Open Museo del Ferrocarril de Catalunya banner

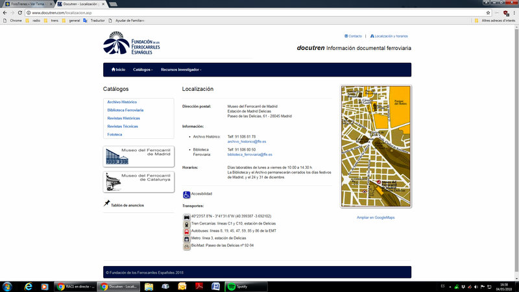pos(138,182)
